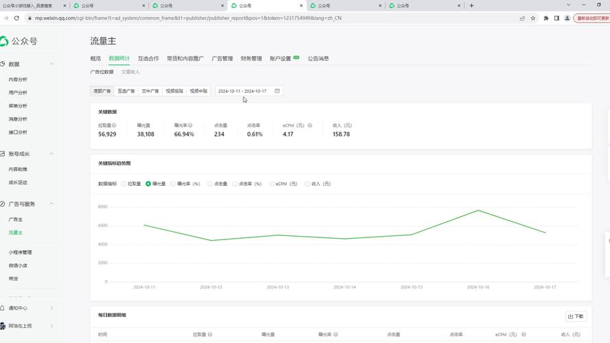The height and width of the screenshot is (343, 610).
Task: Select the eCPM（元） radio button
Action: pyautogui.click(x=272, y=184)
